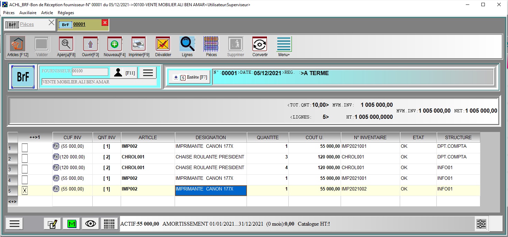Check the checkbox in row 1
This screenshot has width=508, height=237.
pyautogui.click(x=25, y=148)
